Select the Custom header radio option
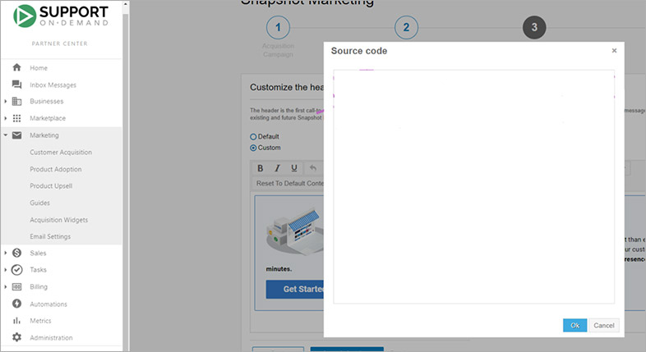 (253, 148)
